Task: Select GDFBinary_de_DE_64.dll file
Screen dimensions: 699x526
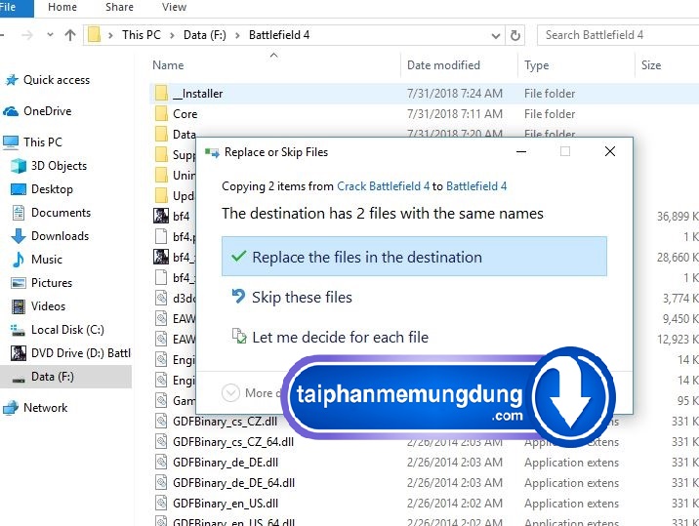Action: tap(234, 483)
